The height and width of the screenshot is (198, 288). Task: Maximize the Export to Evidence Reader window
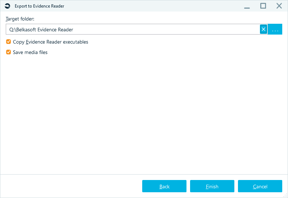pyautogui.click(x=263, y=6)
